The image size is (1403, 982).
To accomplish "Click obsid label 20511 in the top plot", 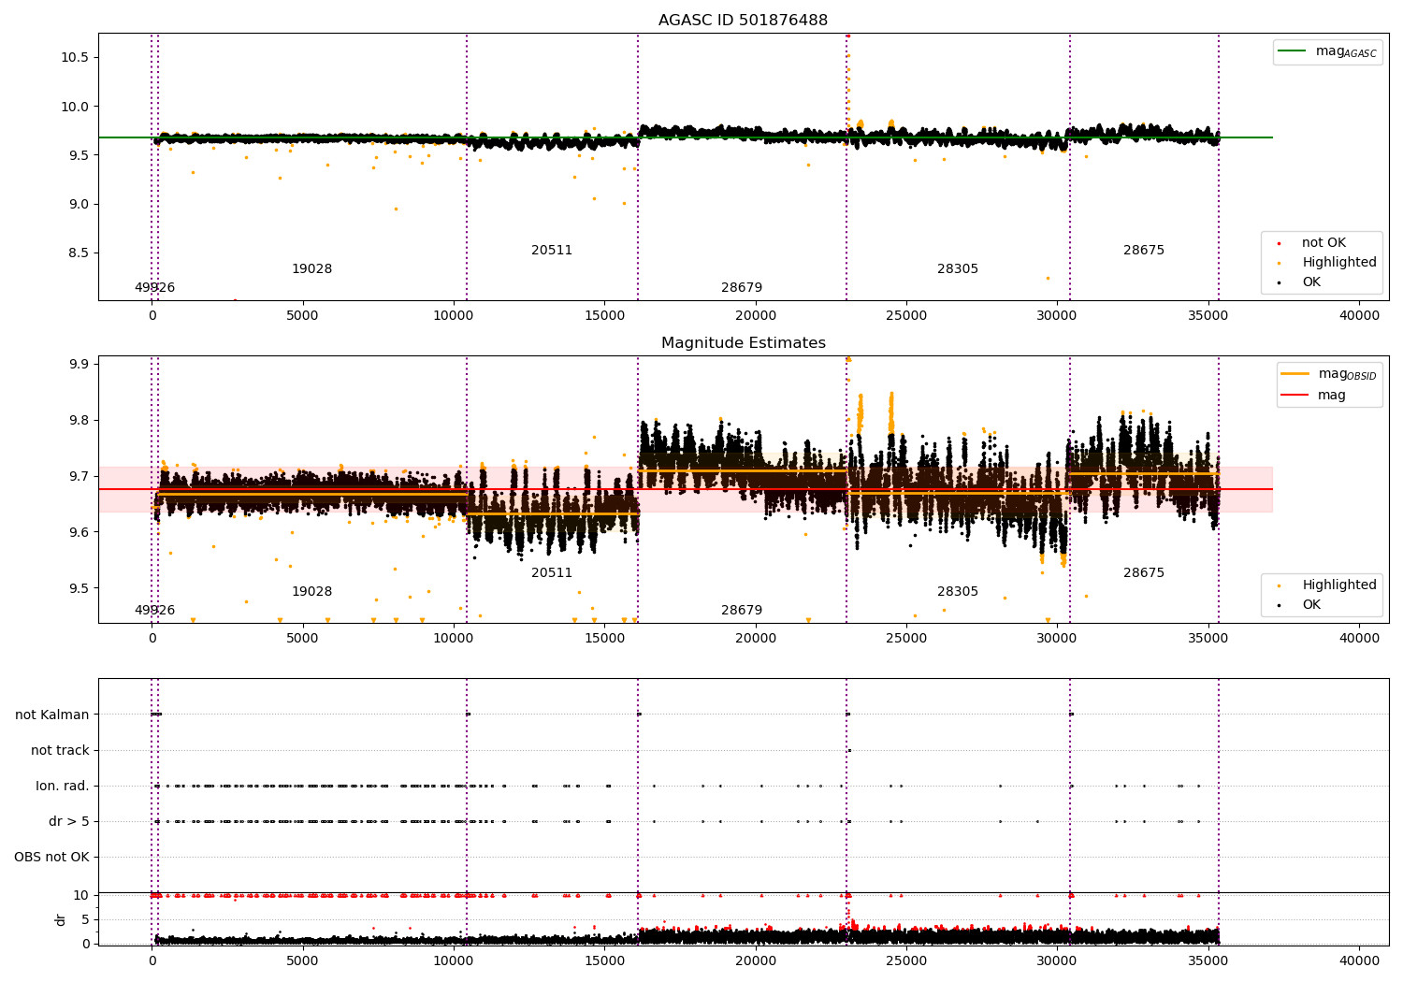I will (552, 251).
